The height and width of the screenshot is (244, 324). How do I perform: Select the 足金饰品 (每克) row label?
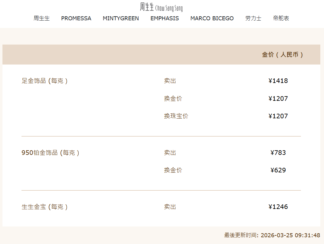pyautogui.click(x=45, y=81)
